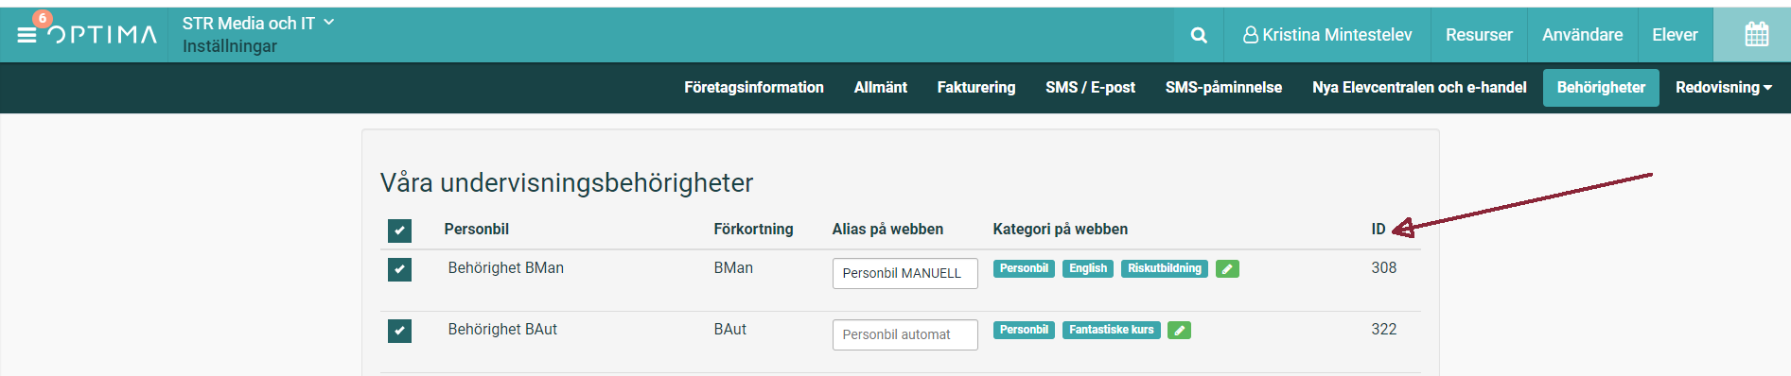Click the Personbil automat alias field
This screenshot has width=1791, height=376.
point(905,334)
